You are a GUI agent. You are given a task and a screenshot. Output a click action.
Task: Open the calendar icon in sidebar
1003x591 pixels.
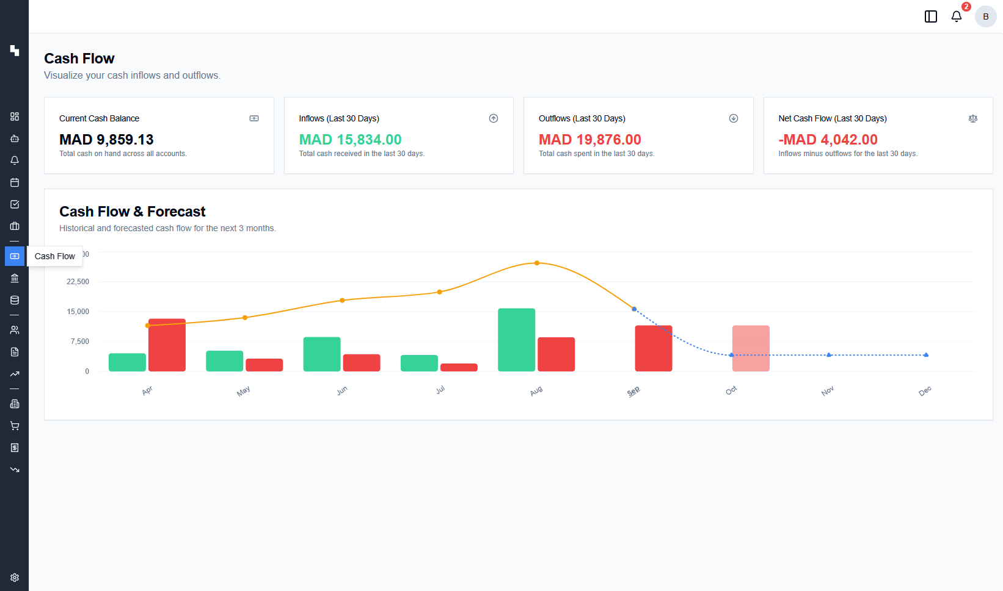[15, 182]
